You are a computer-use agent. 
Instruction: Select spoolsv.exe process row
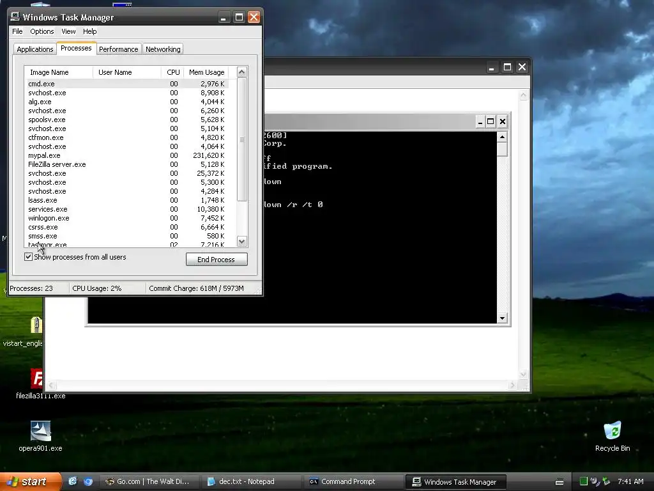(x=127, y=120)
